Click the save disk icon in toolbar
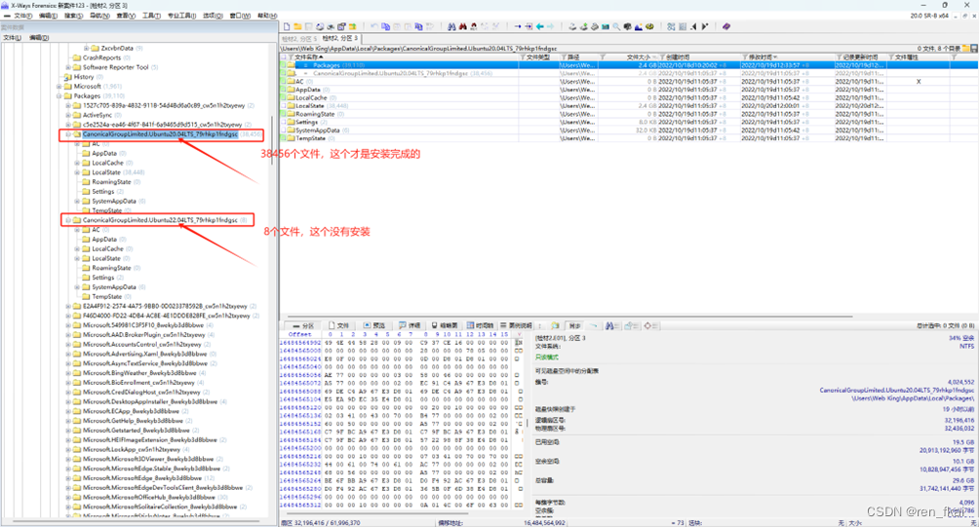This screenshot has width=979, height=527. pyautogui.click(x=308, y=27)
